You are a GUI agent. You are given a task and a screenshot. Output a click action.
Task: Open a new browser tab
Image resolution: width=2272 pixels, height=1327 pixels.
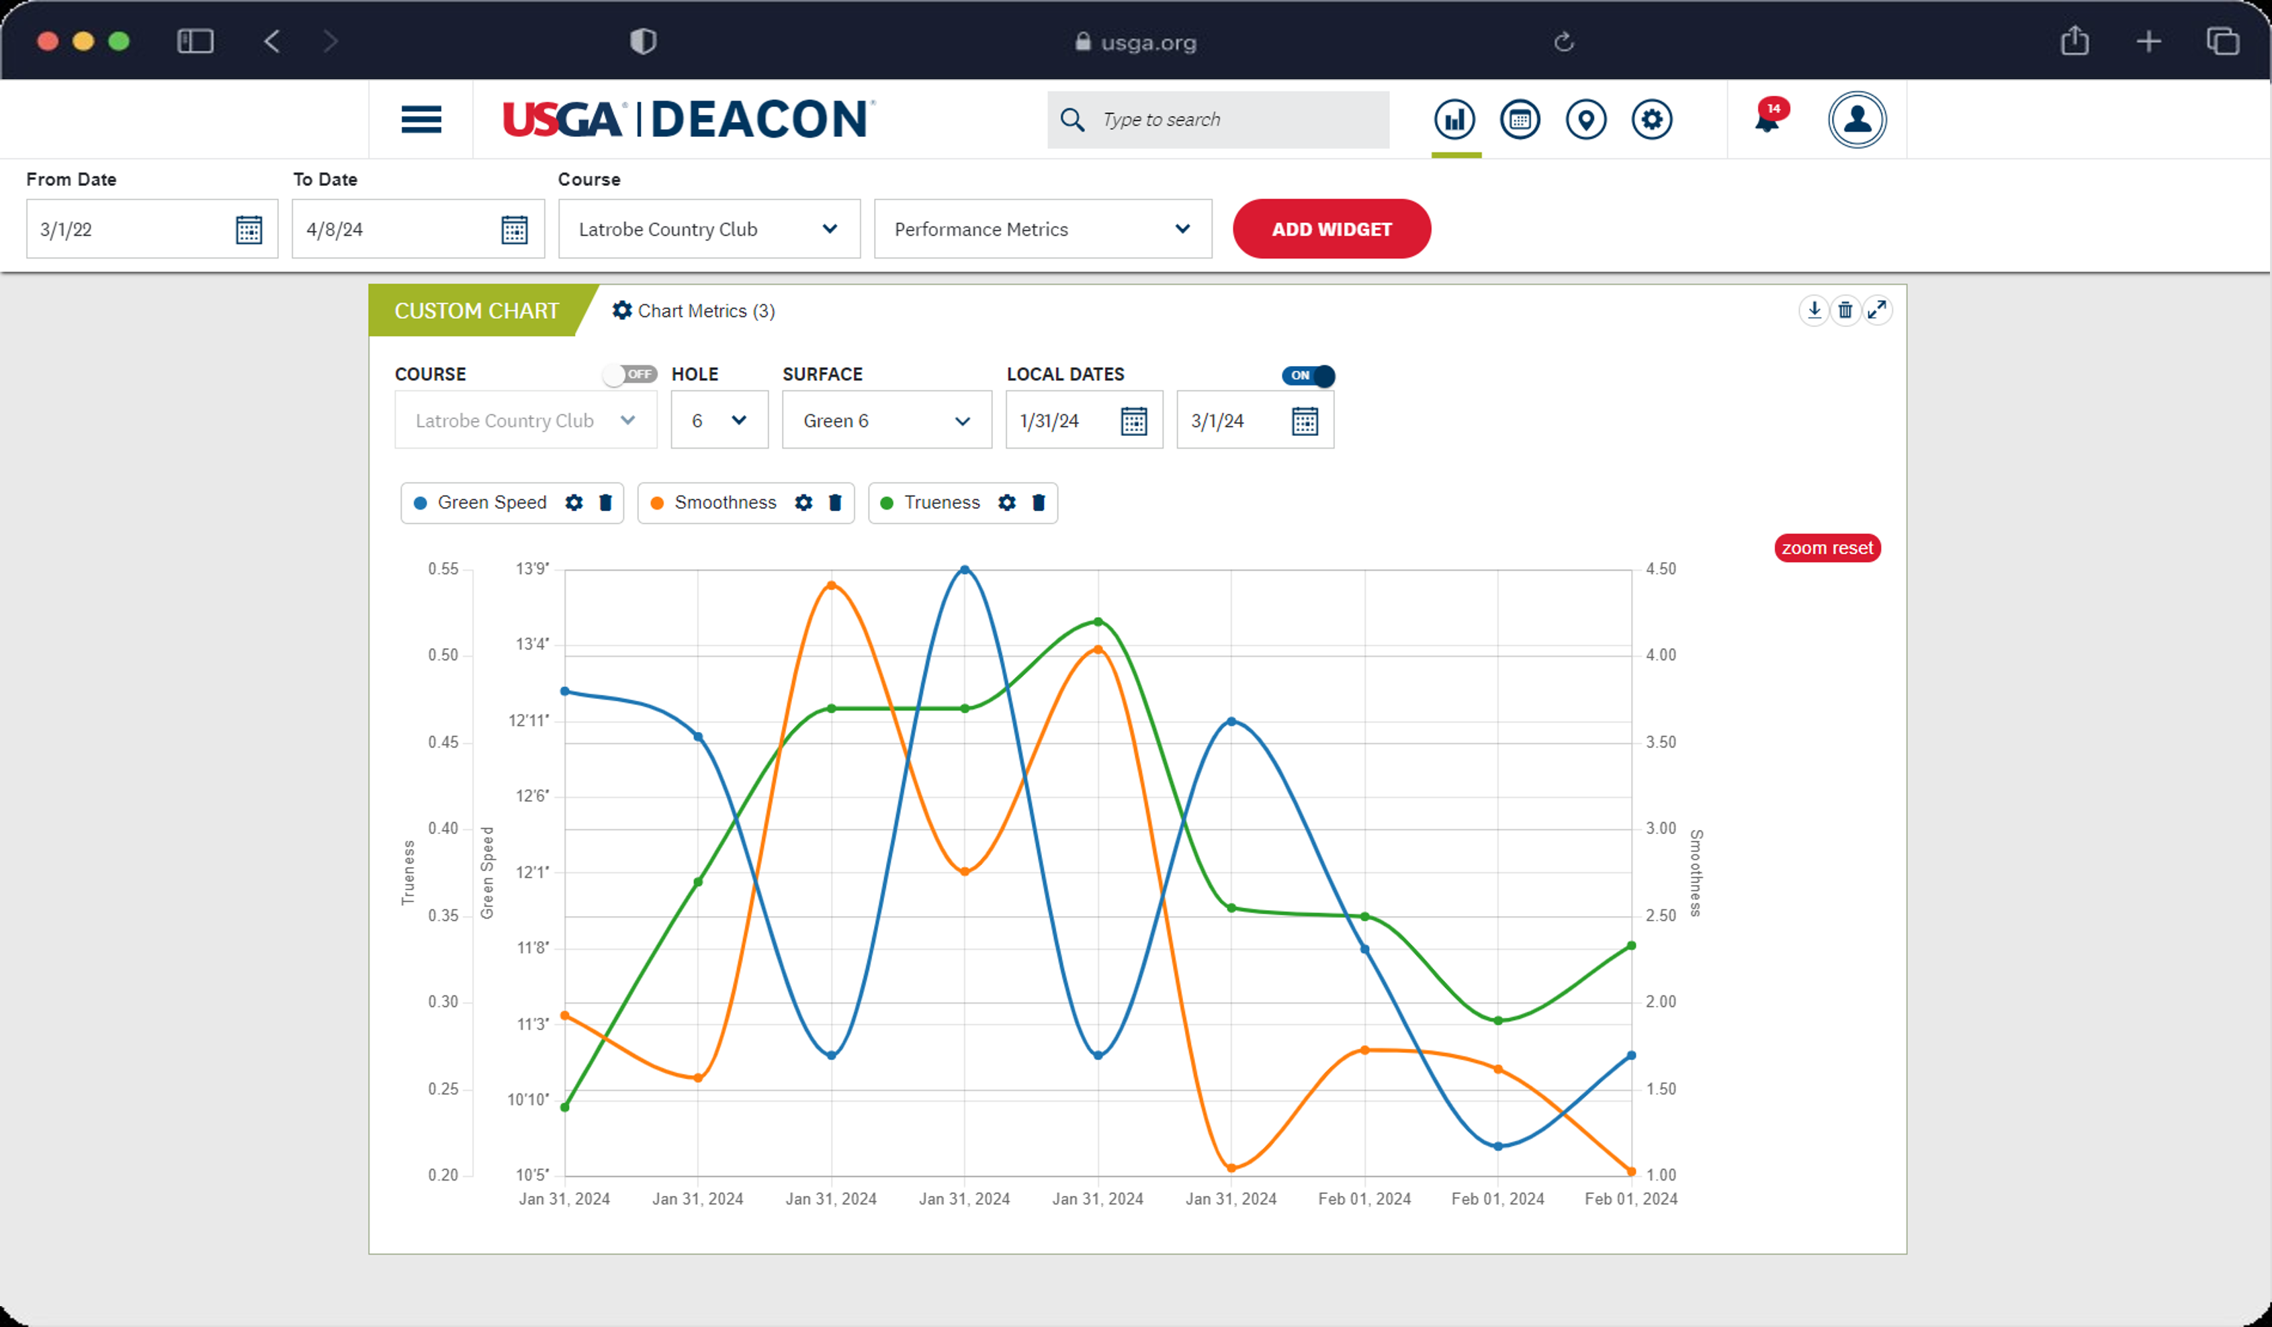coord(2148,42)
